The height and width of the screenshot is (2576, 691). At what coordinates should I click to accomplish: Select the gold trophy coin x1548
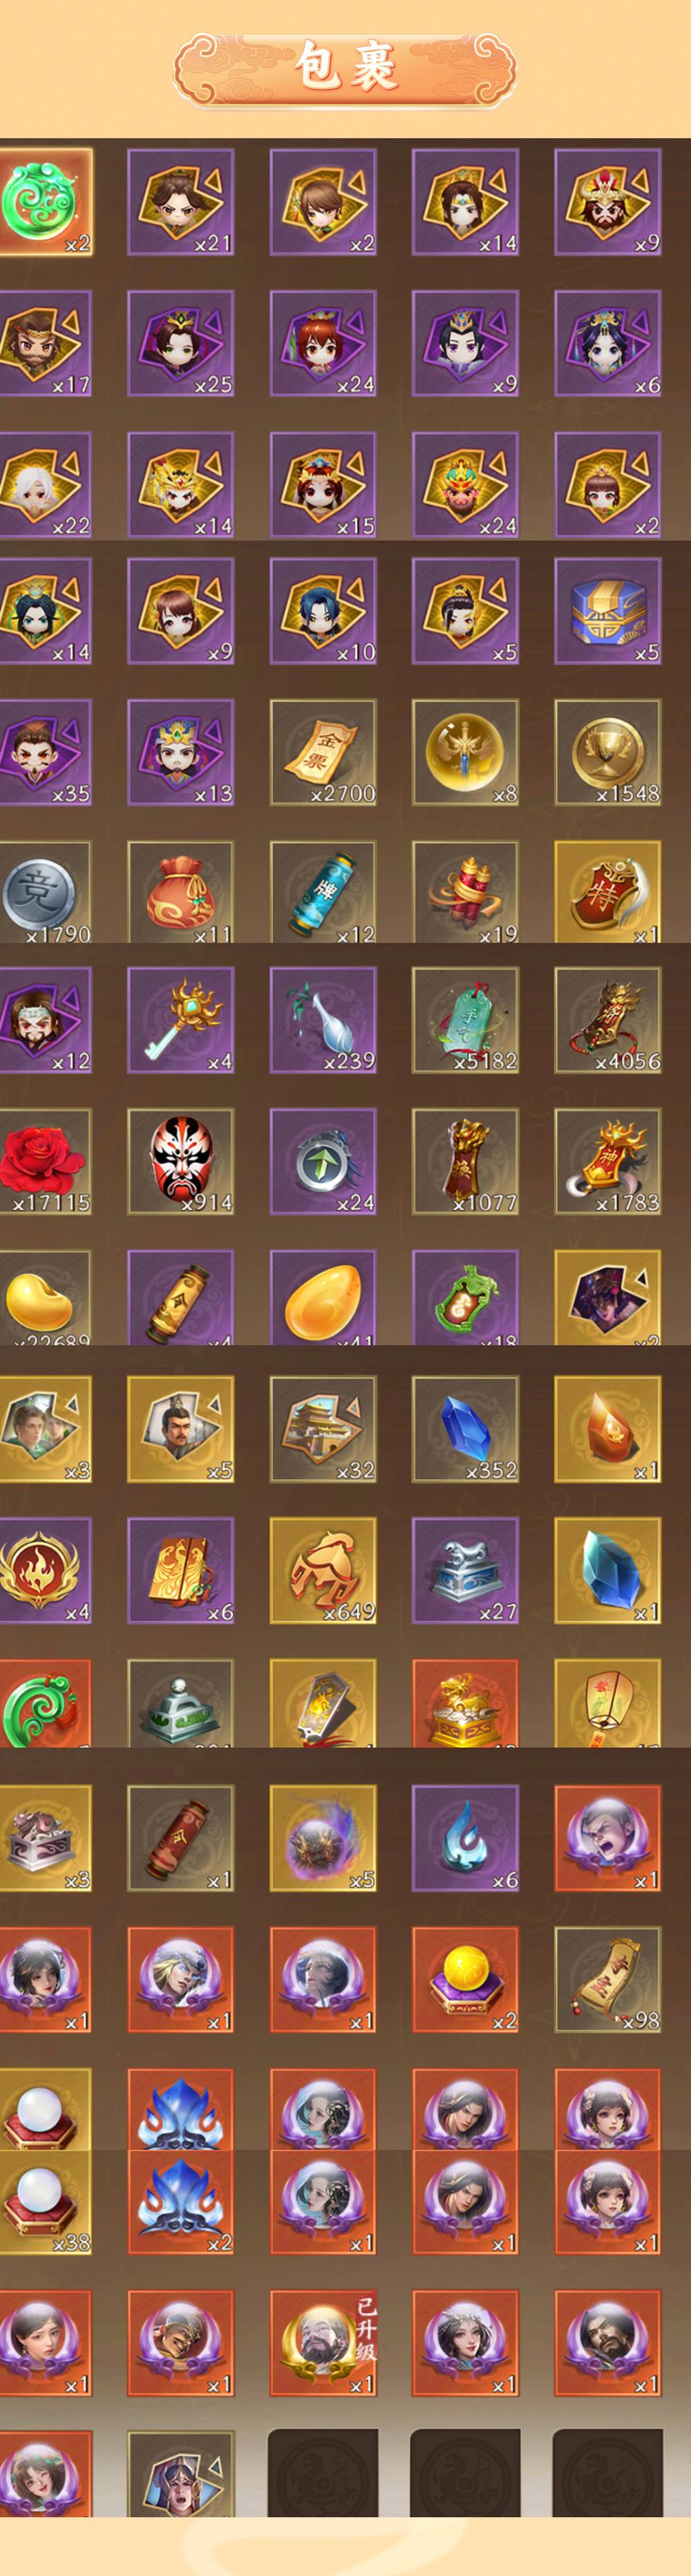607,752
